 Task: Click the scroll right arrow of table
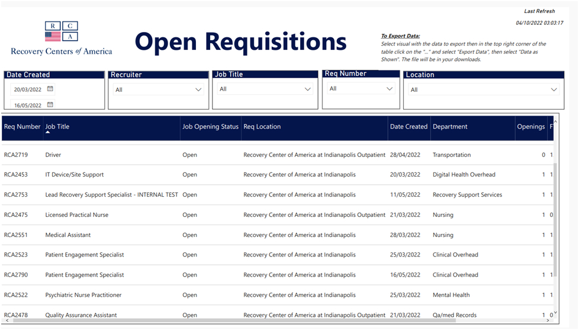[548, 321]
